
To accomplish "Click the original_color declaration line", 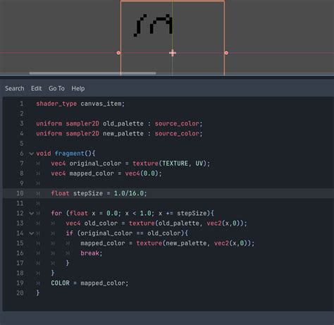I will click(x=130, y=164).
